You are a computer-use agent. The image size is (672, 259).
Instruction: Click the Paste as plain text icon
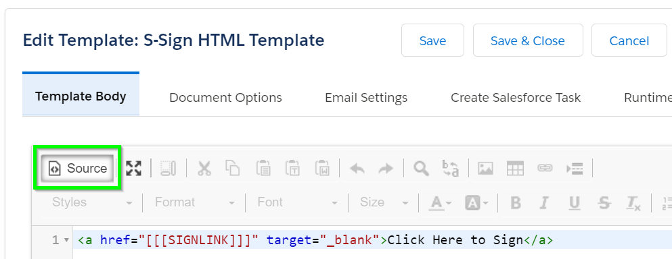point(292,169)
